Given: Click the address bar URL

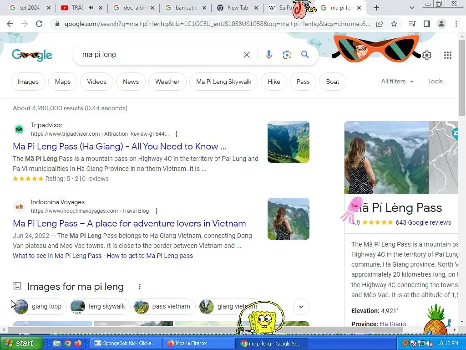Looking at the screenshot, I should [x=217, y=24].
